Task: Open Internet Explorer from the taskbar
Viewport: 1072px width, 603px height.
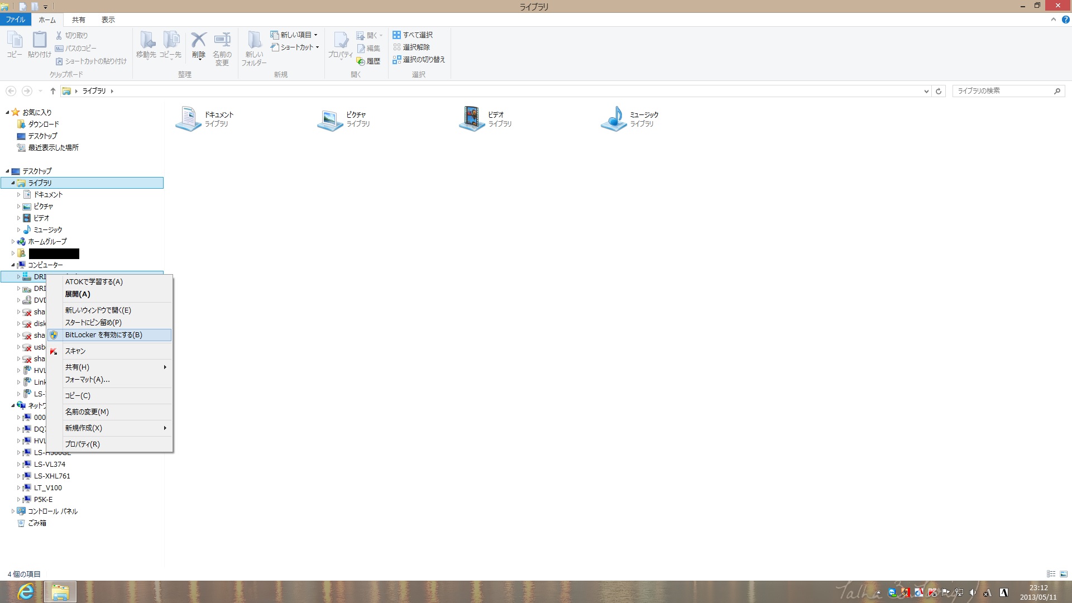Action: [x=26, y=591]
